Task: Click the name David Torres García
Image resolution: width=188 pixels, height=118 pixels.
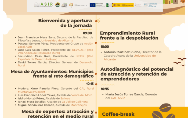Action: point(32,62)
